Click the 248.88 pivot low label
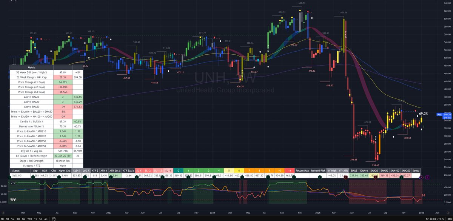 (x=353, y=160)
